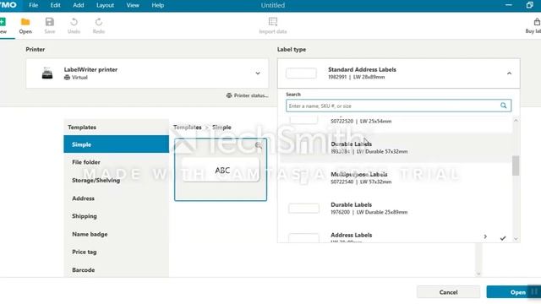This screenshot has width=541, height=304.
Task: Click the Import data icon
Action: [x=273, y=22]
